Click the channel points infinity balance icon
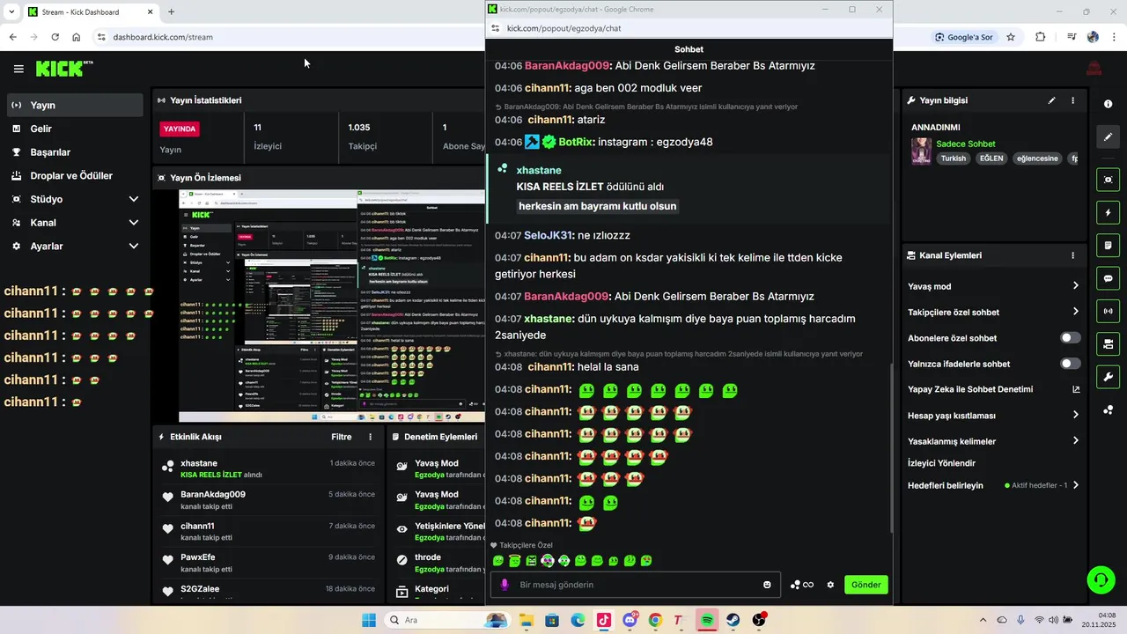The height and width of the screenshot is (634, 1127). tap(801, 585)
